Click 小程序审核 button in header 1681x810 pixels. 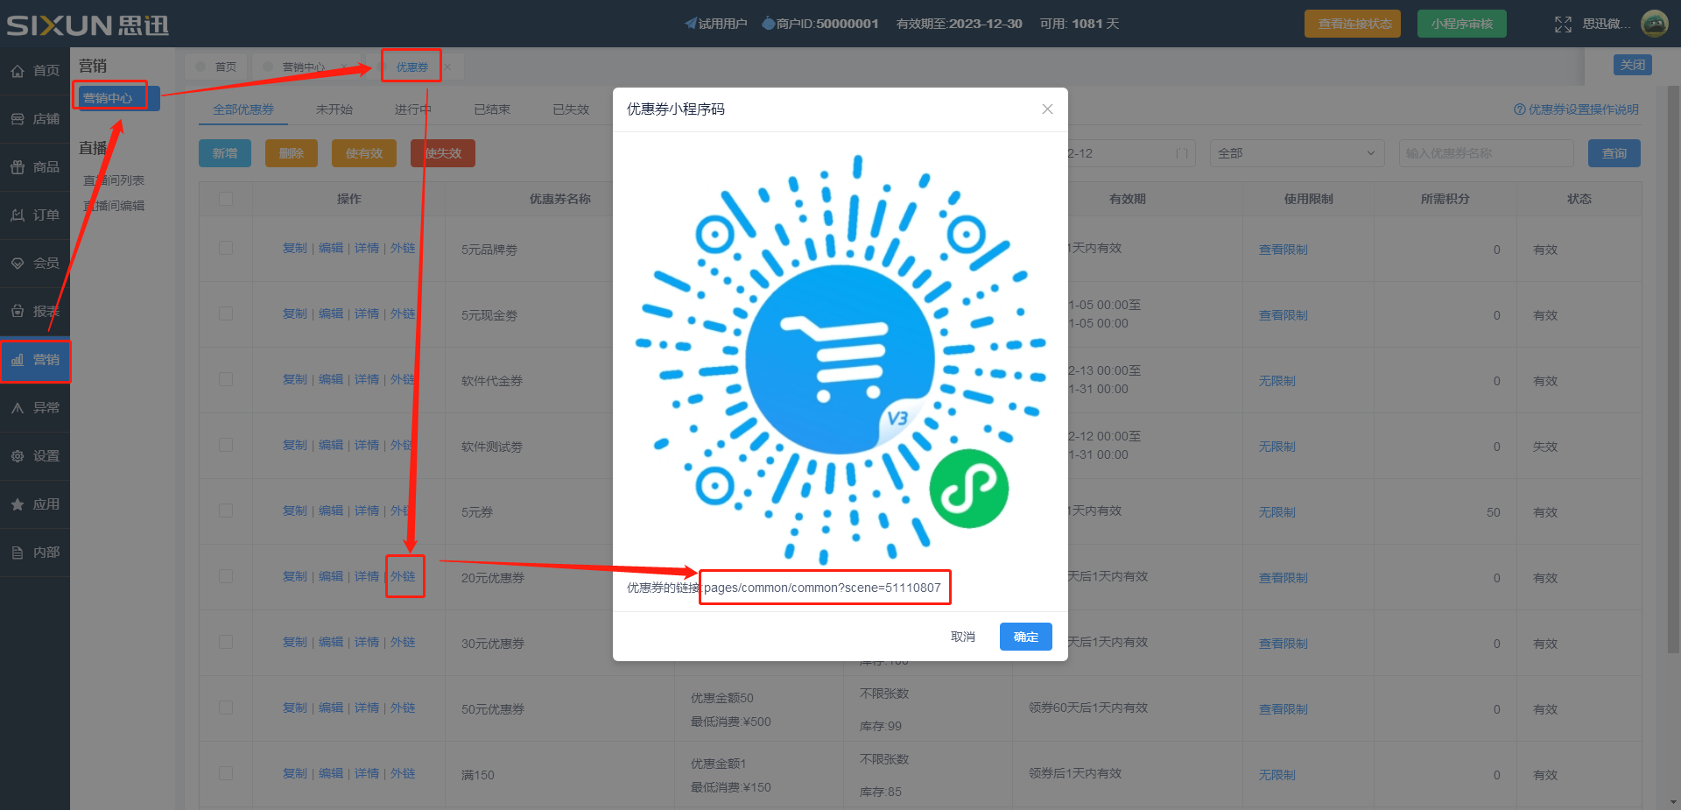tap(1462, 24)
